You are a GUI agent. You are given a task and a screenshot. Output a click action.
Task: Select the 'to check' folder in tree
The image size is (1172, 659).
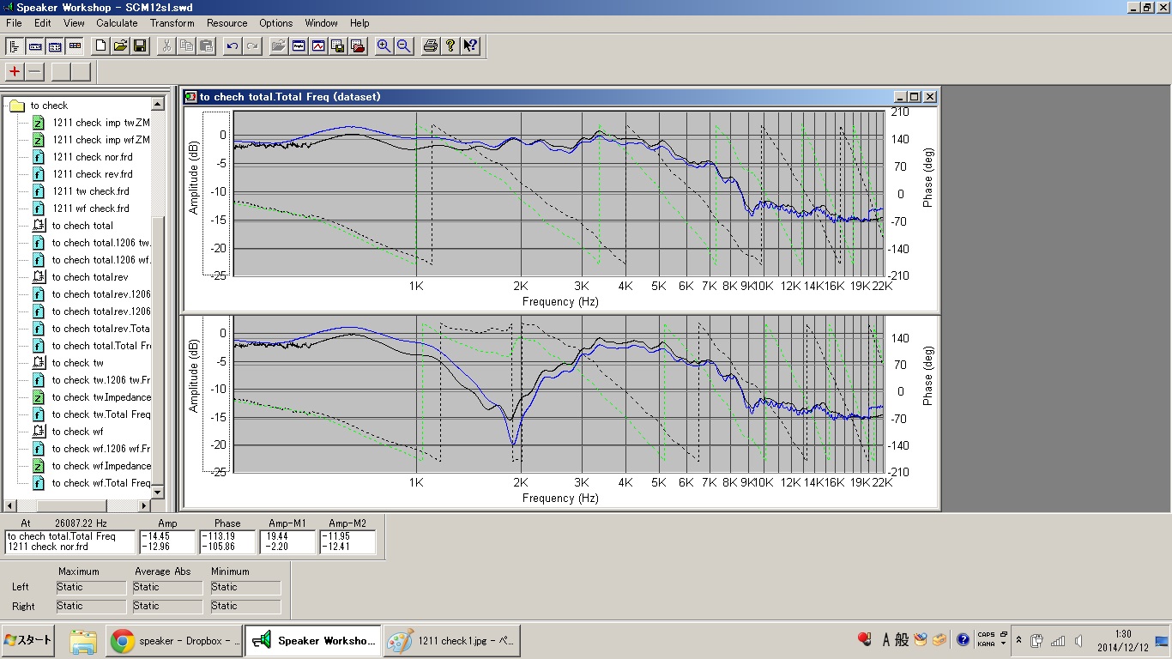click(x=49, y=106)
